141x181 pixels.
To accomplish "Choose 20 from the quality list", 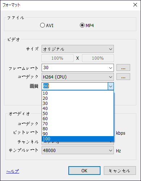I will point(78,98).
